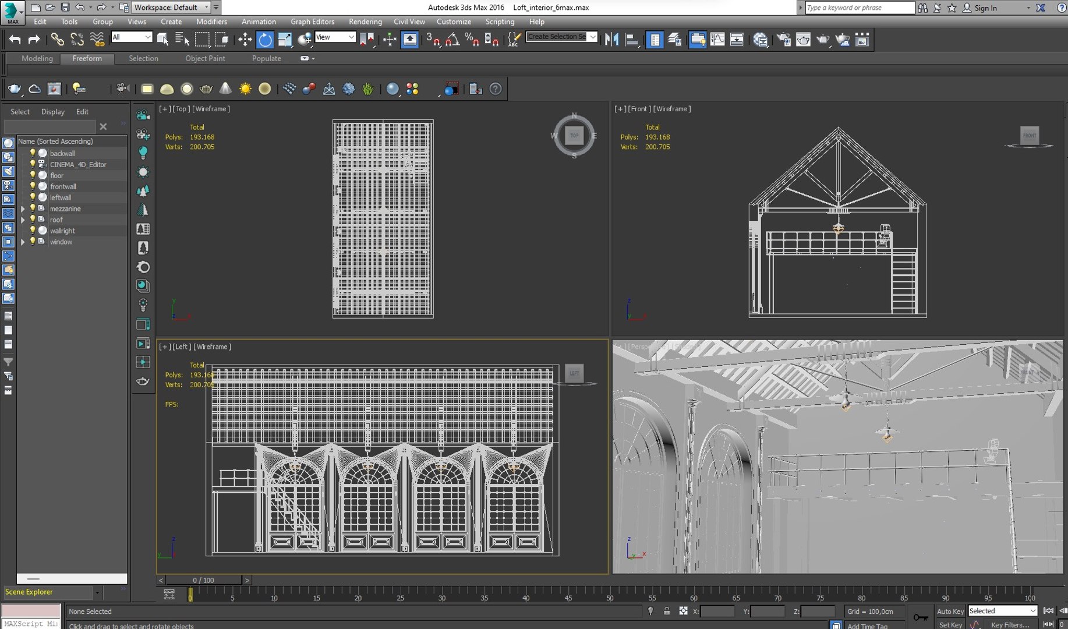Click the Top viewport ViewCube compass
Screen dimensions: 1068x629
tap(574, 136)
